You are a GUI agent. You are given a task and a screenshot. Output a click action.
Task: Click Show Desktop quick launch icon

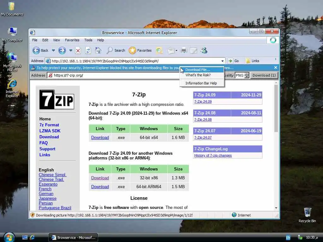[25, 238]
